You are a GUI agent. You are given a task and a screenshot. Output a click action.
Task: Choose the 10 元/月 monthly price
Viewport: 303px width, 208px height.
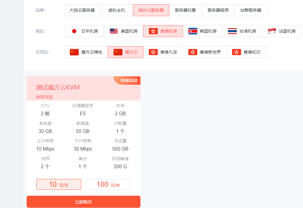coord(59,184)
